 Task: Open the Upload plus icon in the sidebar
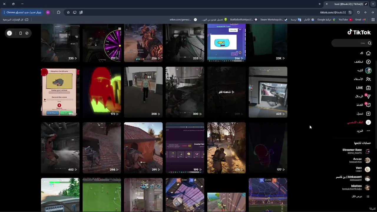pyautogui.click(x=368, y=114)
